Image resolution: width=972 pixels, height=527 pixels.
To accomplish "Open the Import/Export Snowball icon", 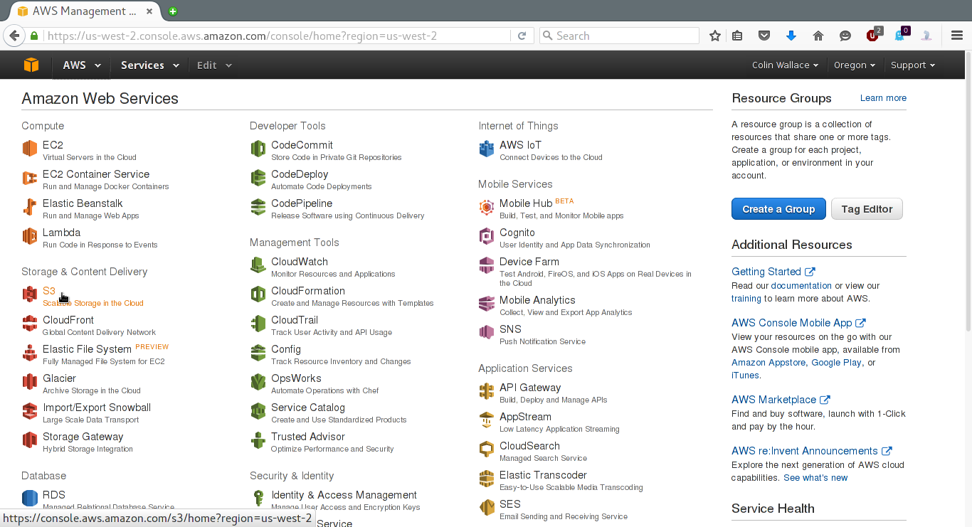I will click(29, 411).
